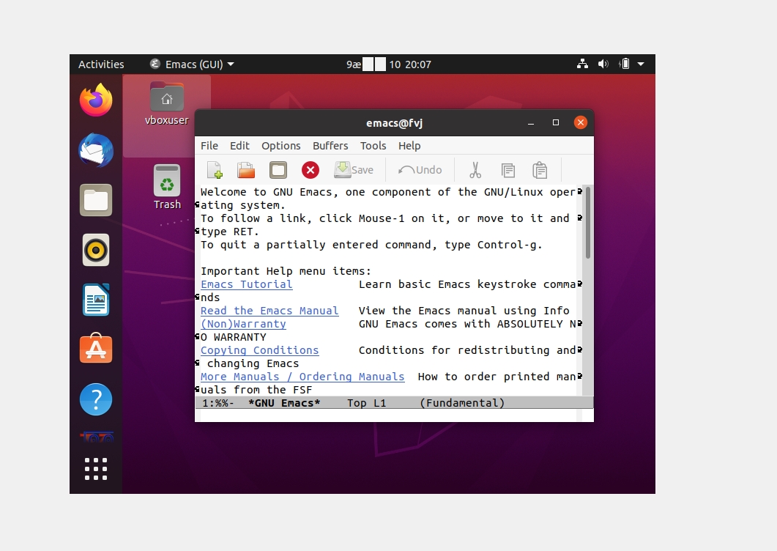Select the vboxuser home folder desktop icon
777x551 pixels.
point(166,103)
